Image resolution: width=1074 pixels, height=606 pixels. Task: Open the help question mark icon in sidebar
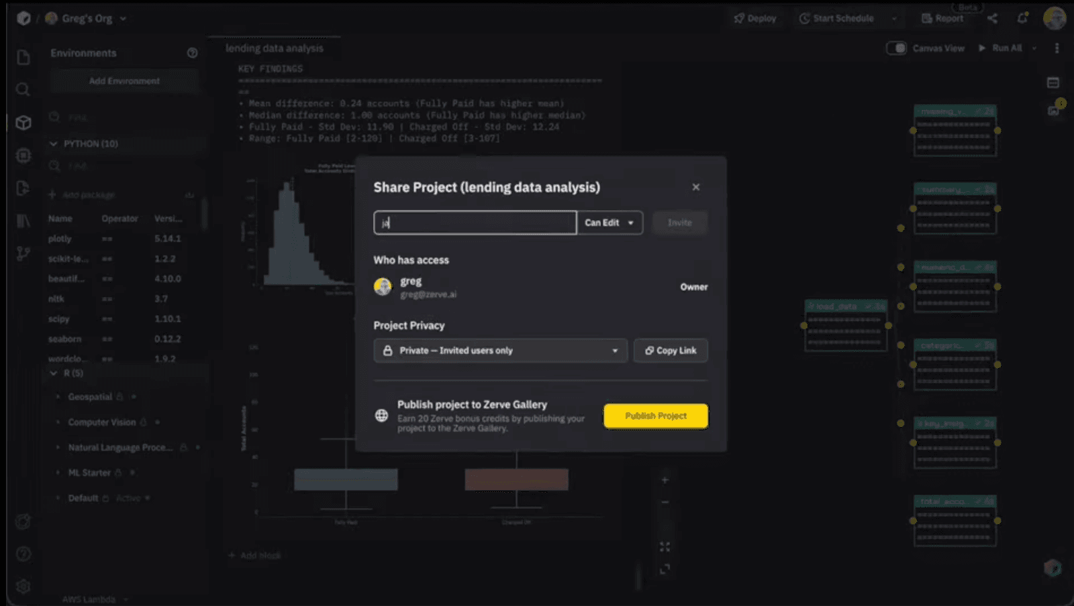[23, 554]
